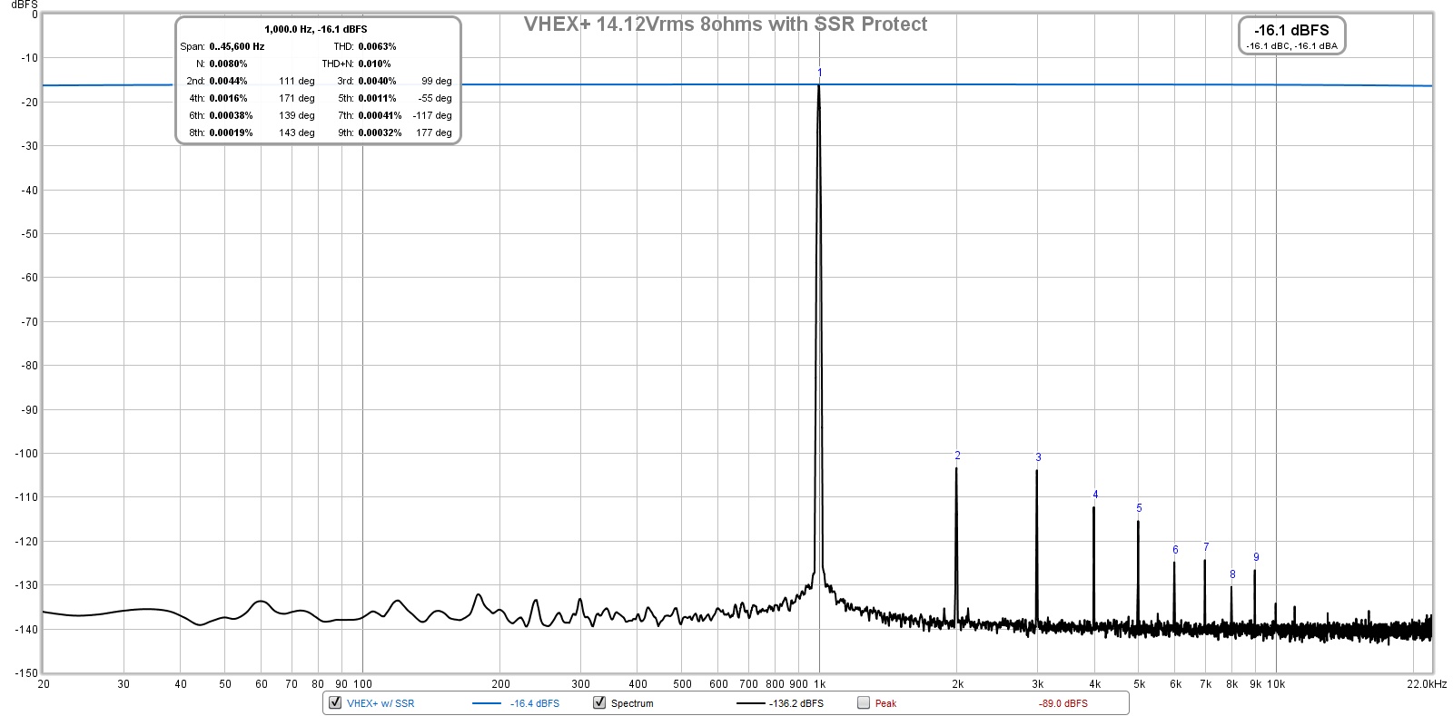This screenshot has height=716, width=1453.
Task: Click the -16.1 dBC, -16.1 dBA readout text
Action: tap(1291, 45)
